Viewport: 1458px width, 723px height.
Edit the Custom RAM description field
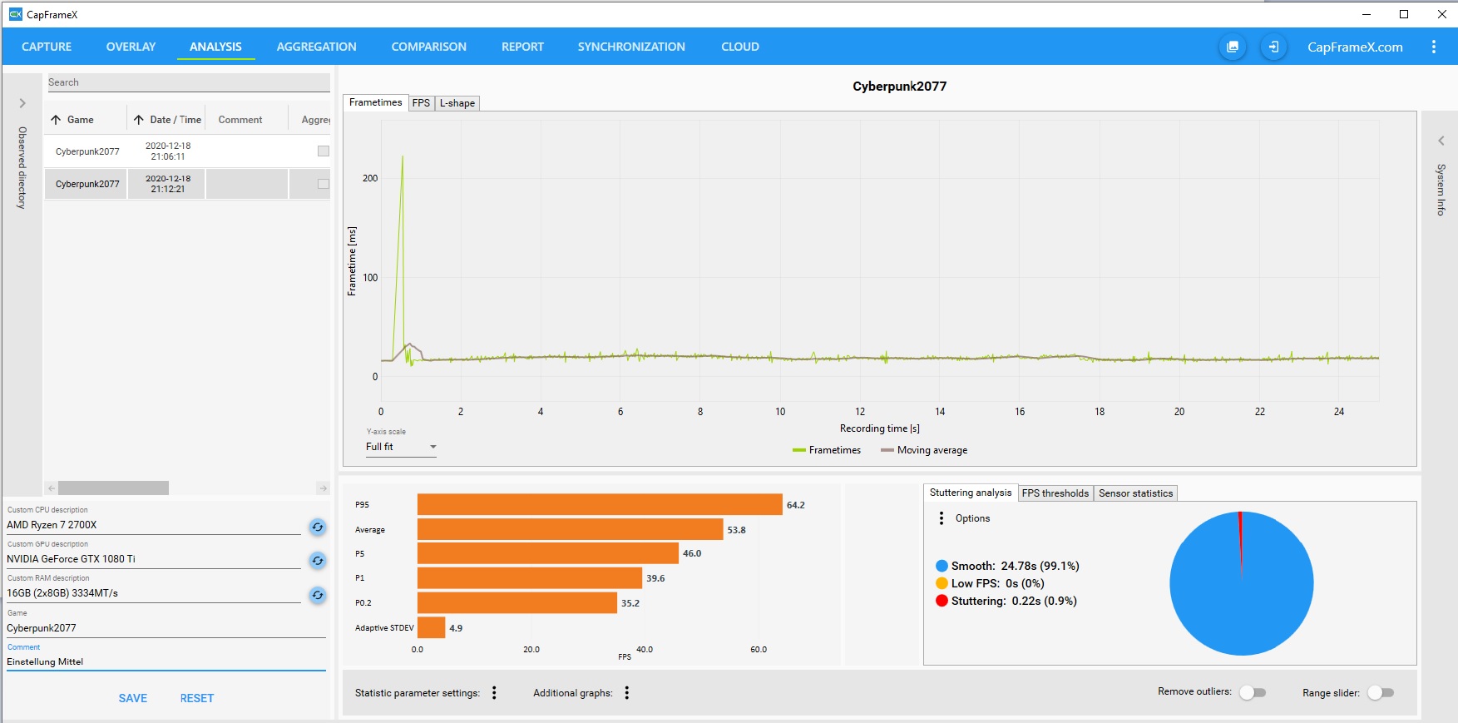click(153, 593)
